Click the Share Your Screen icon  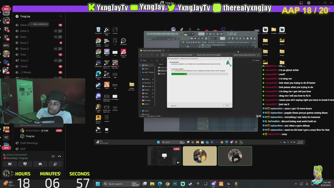25,164
